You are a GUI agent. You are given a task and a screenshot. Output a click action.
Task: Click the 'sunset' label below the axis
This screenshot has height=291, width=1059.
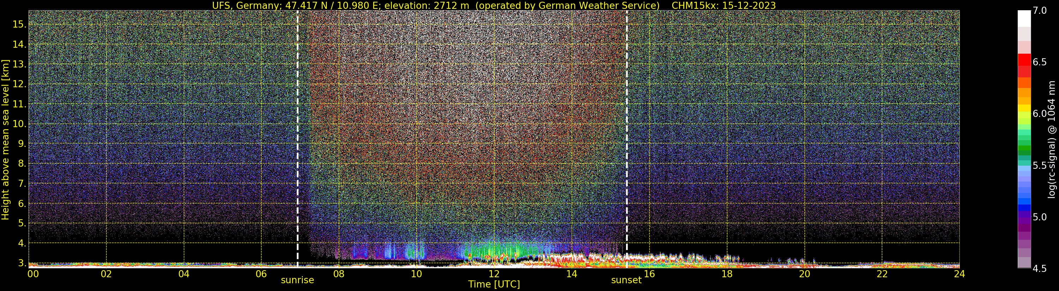(x=626, y=280)
